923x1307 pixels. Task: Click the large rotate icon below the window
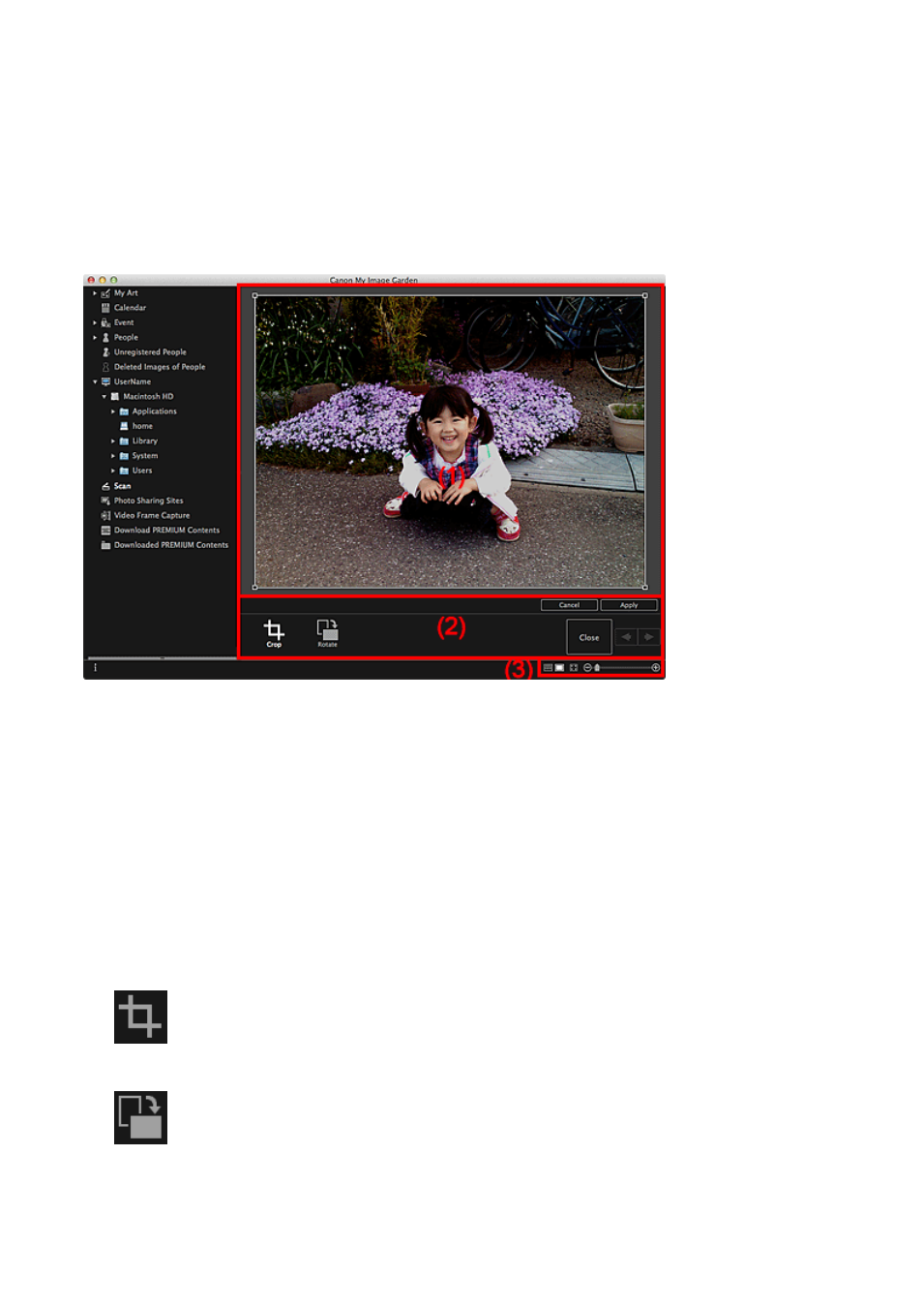pyautogui.click(x=140, y=1117)
